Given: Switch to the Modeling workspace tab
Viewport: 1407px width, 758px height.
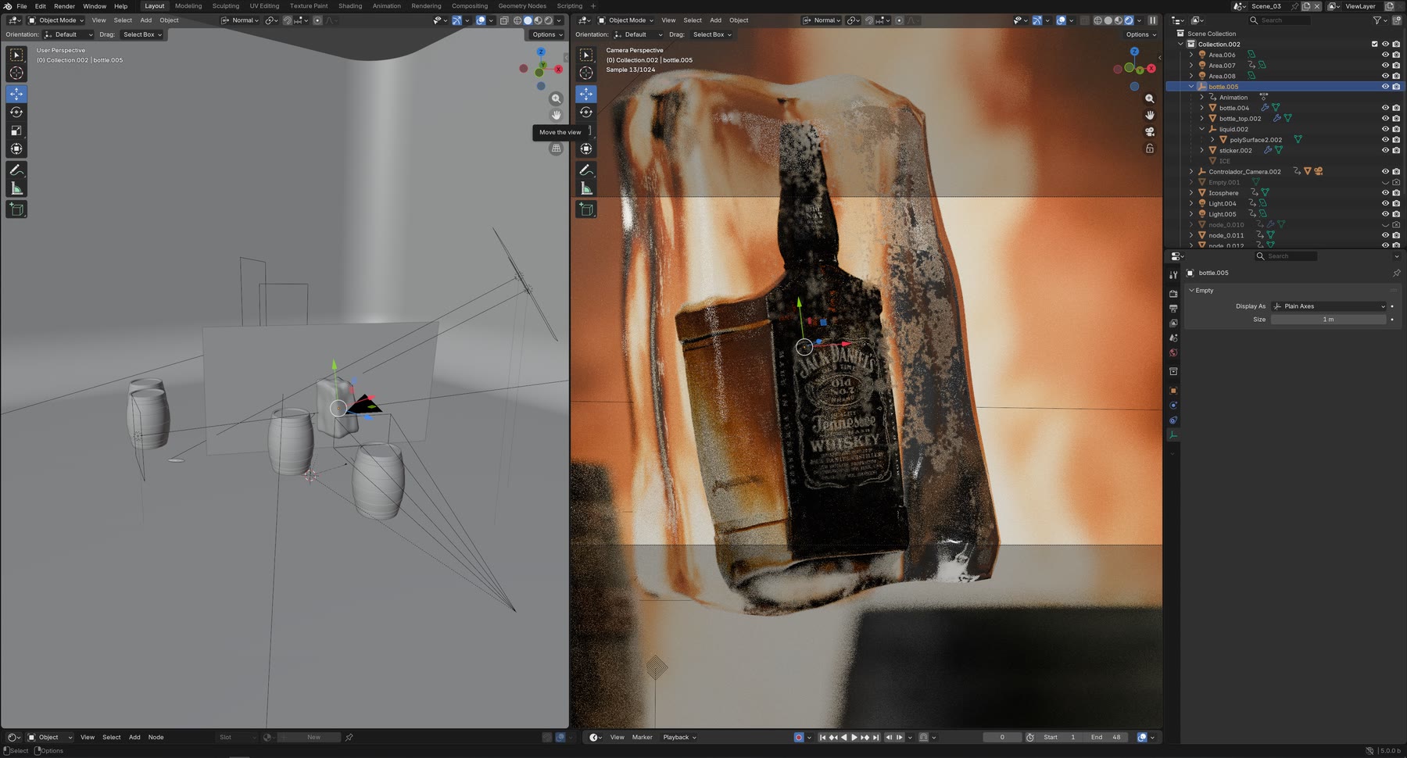Looking at the screenshot, I should click(188, 6).
